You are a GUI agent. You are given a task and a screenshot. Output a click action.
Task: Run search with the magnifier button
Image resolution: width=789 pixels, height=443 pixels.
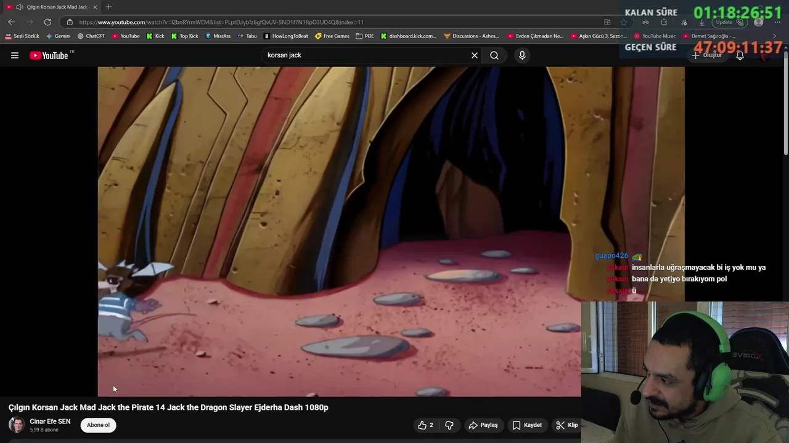click(x=494, y=55)
